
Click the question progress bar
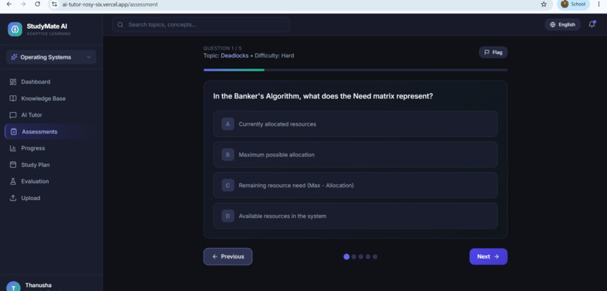pyautogui.click(x=355, y=70)
